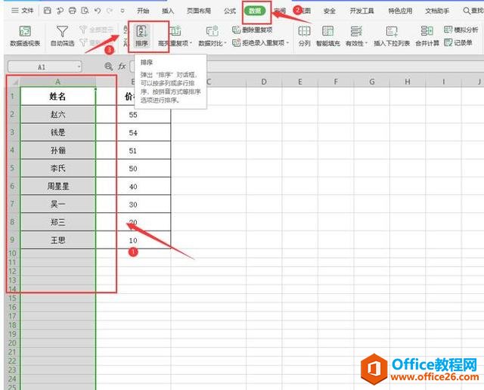Click the cell containing 郑三

click(x=58, y=222)
